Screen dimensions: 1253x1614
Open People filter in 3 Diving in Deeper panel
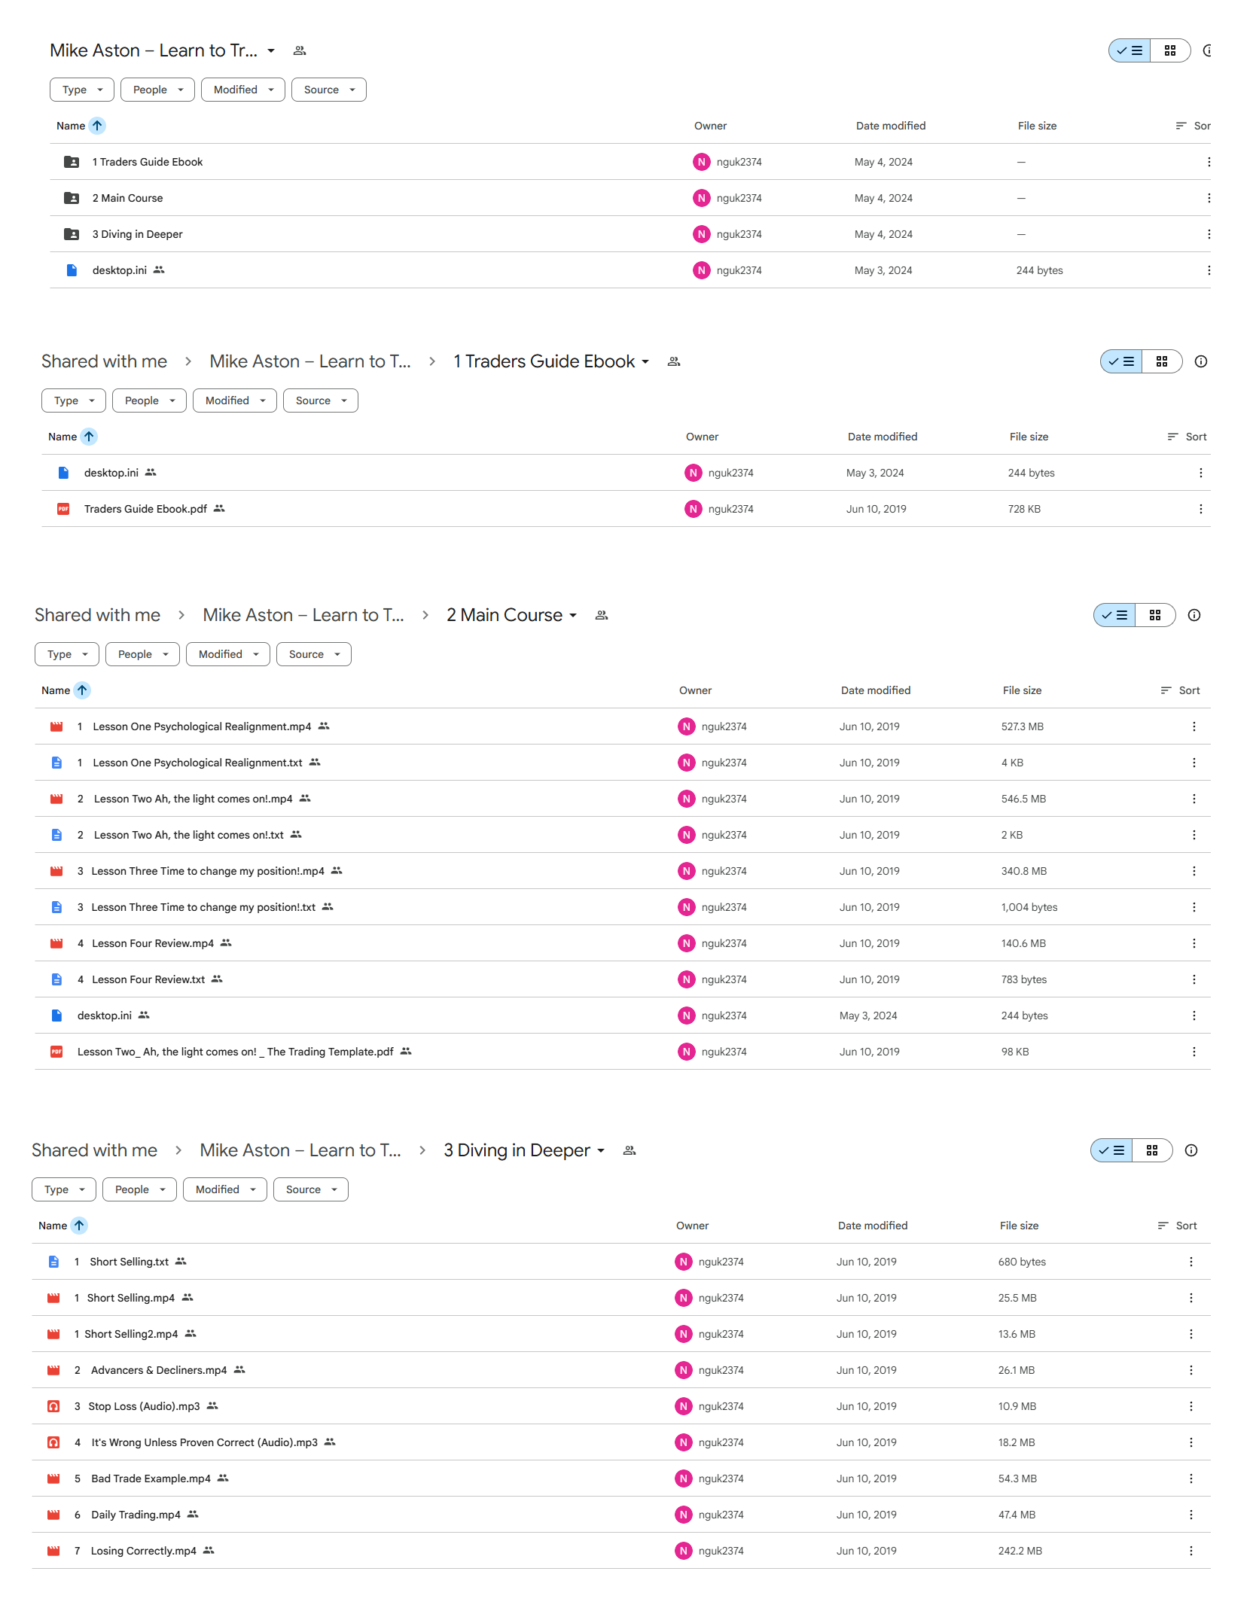pos(139,1189)
